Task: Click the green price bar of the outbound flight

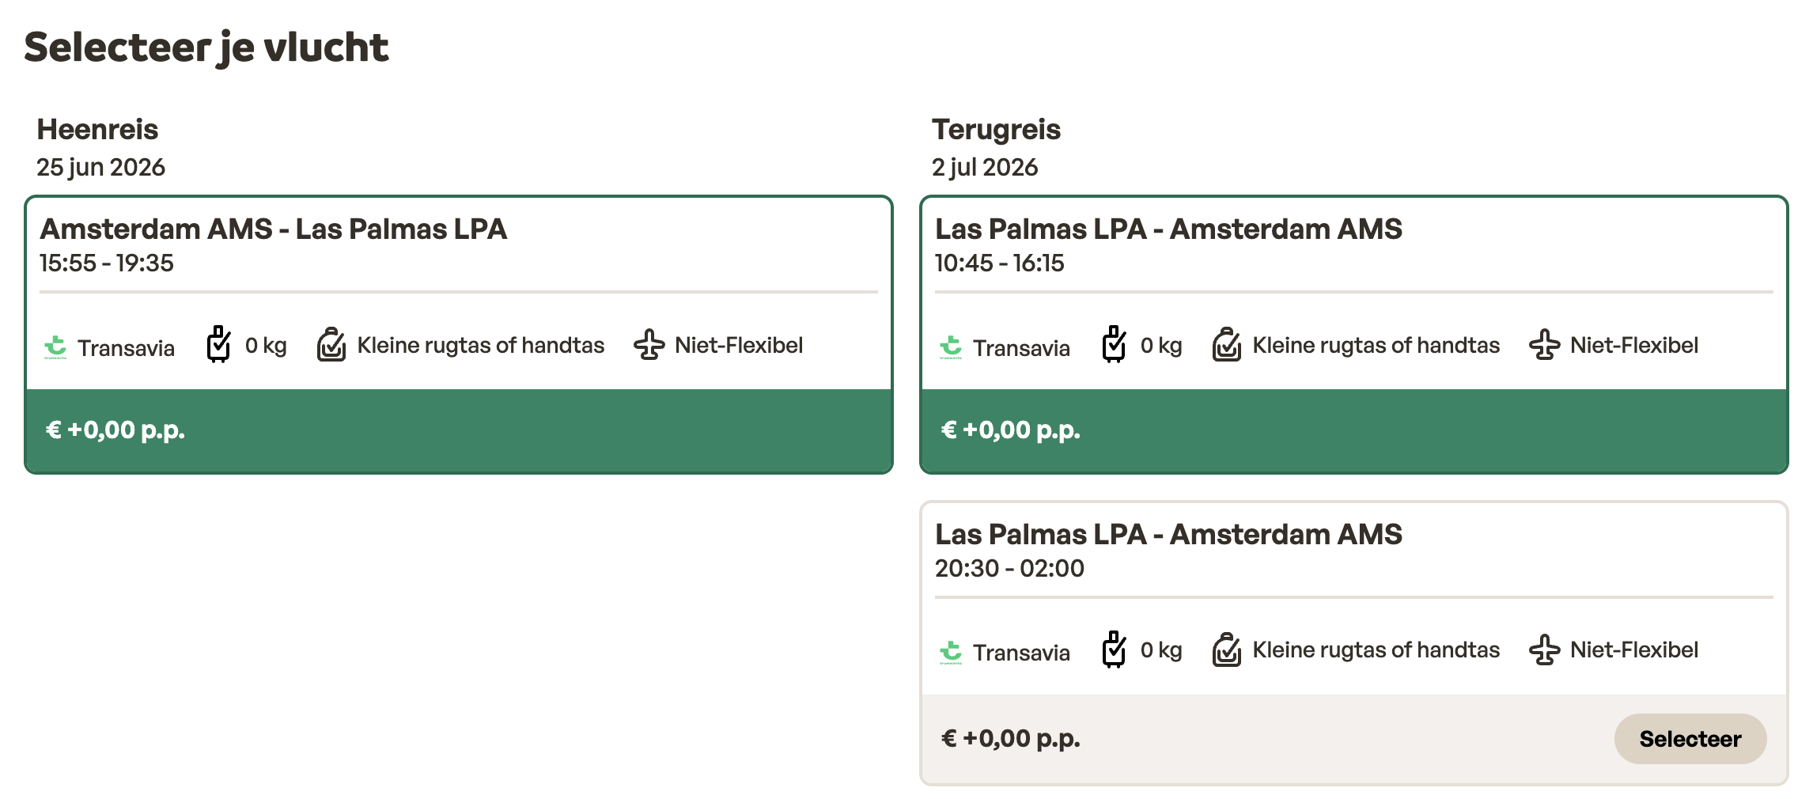Action: point(457,430)
